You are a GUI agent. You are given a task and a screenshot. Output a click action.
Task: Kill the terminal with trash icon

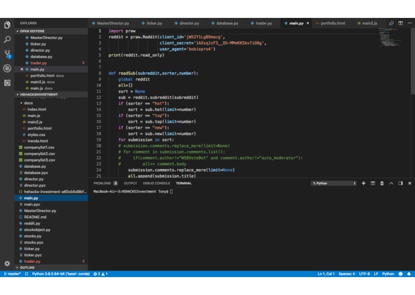coord(382,183)
